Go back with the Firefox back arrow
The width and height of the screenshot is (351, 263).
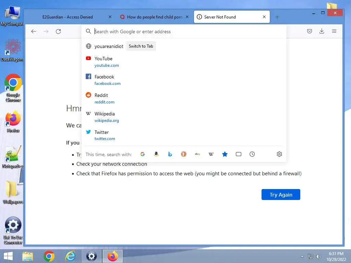(x=34, y=31)
